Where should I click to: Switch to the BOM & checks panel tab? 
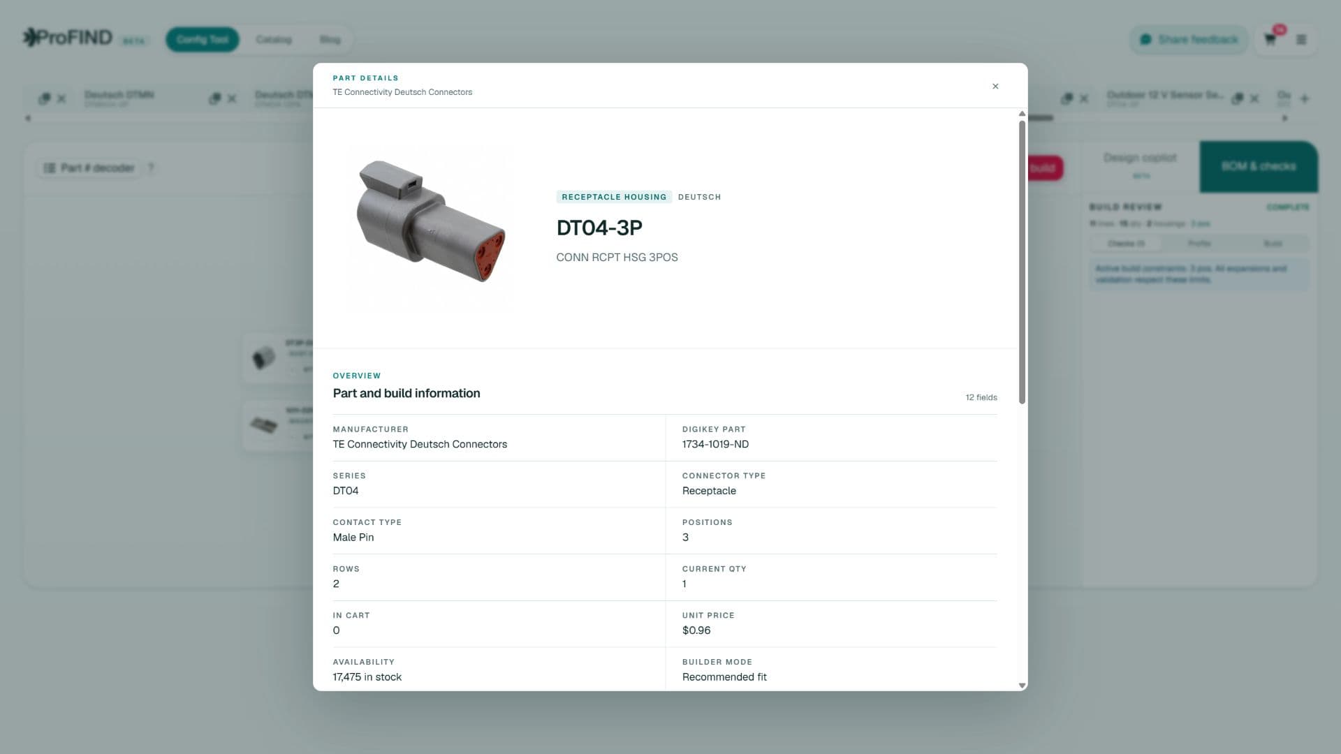[x=1259, y=166]
